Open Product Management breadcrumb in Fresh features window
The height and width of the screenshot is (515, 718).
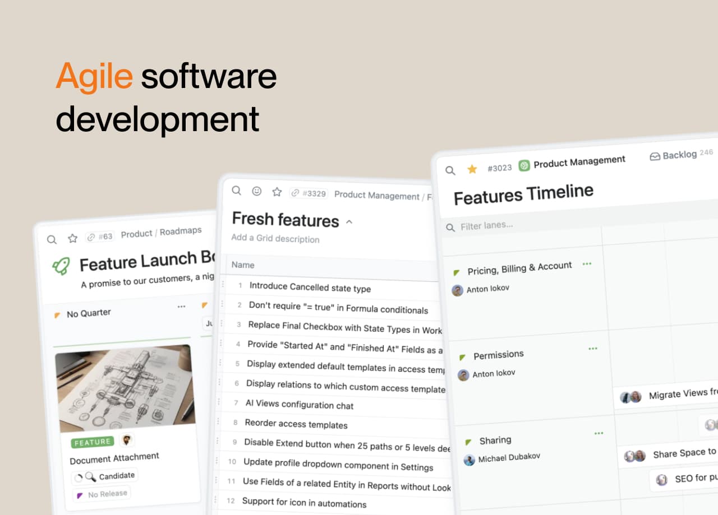(x=377, y=196)
